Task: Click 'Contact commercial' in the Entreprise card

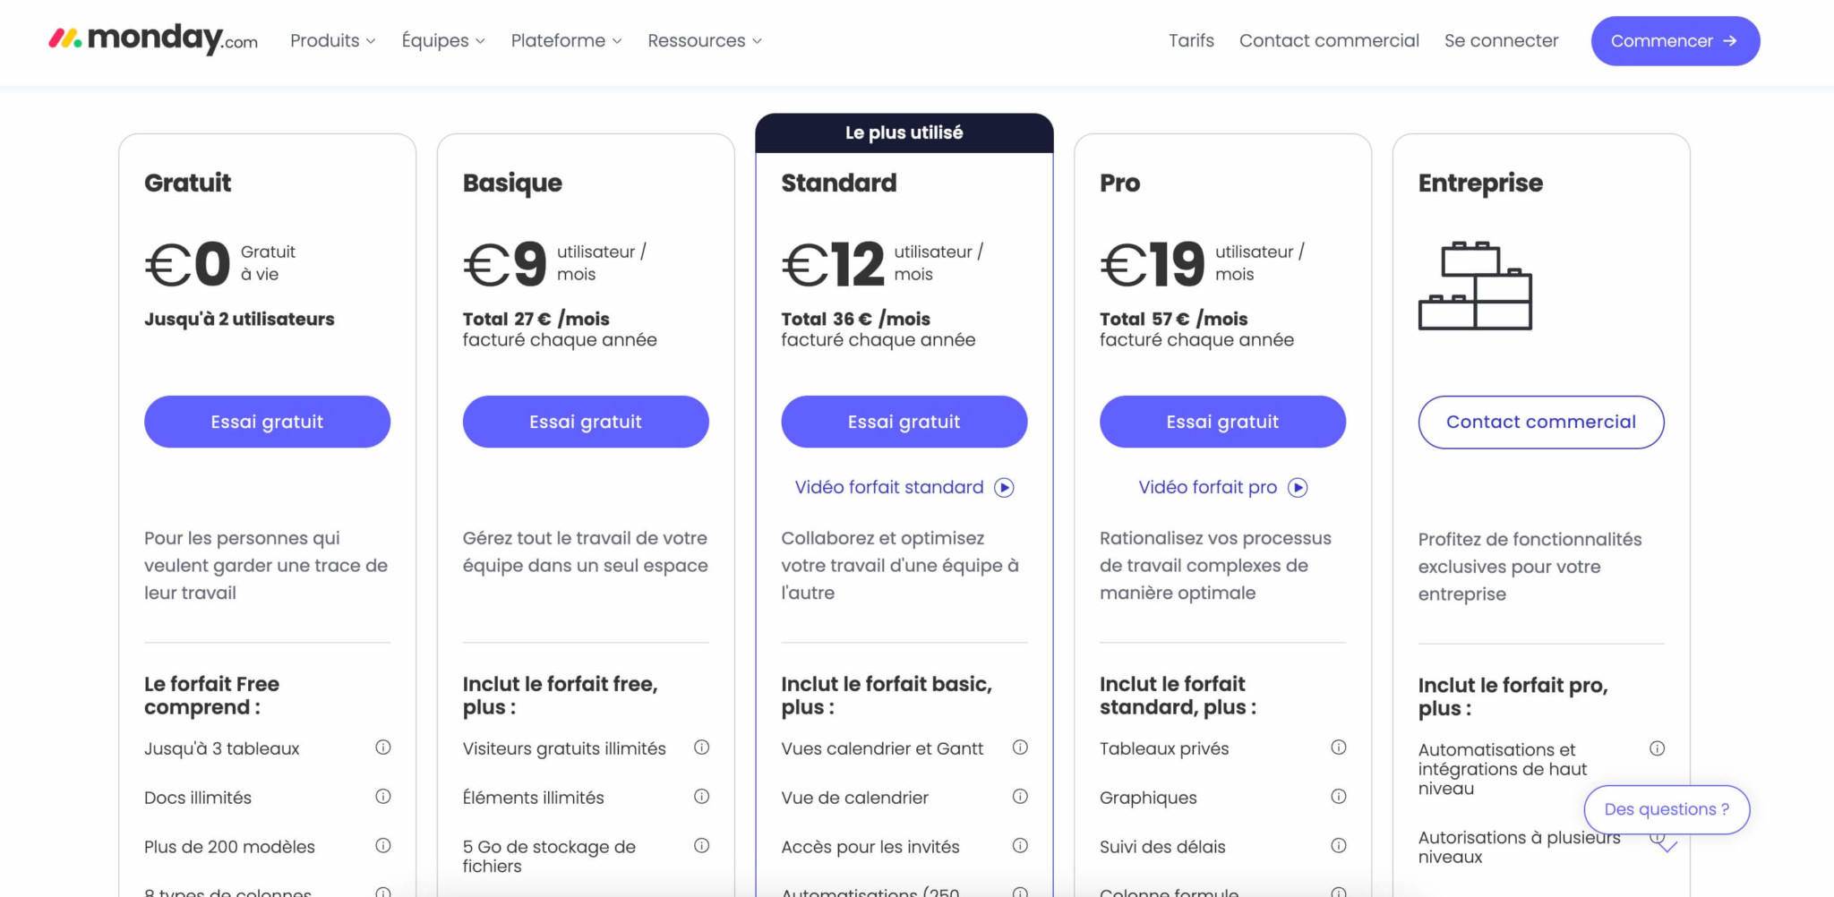Action: [x=1541, y=421]
